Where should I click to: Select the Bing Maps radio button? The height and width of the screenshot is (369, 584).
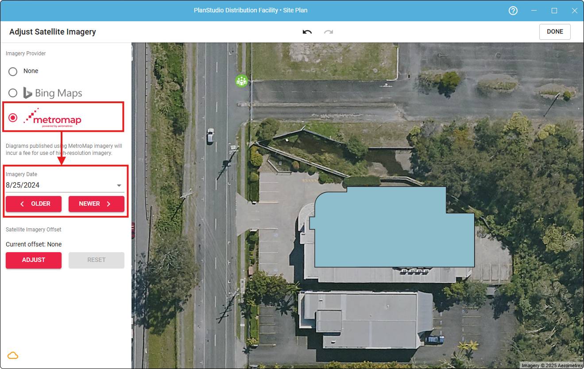(13, 93)
